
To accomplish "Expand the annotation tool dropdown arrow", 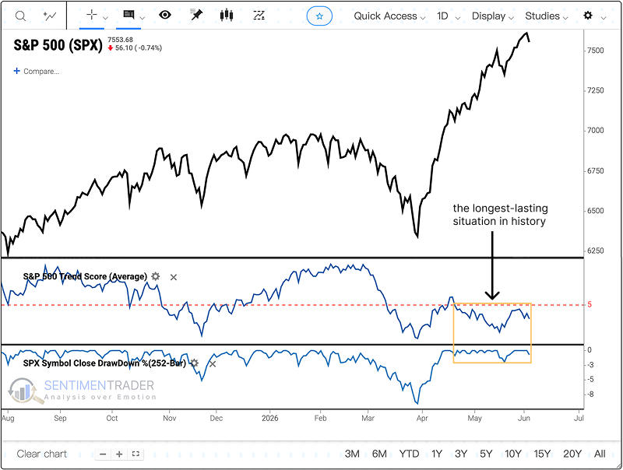I will point(143,18).
